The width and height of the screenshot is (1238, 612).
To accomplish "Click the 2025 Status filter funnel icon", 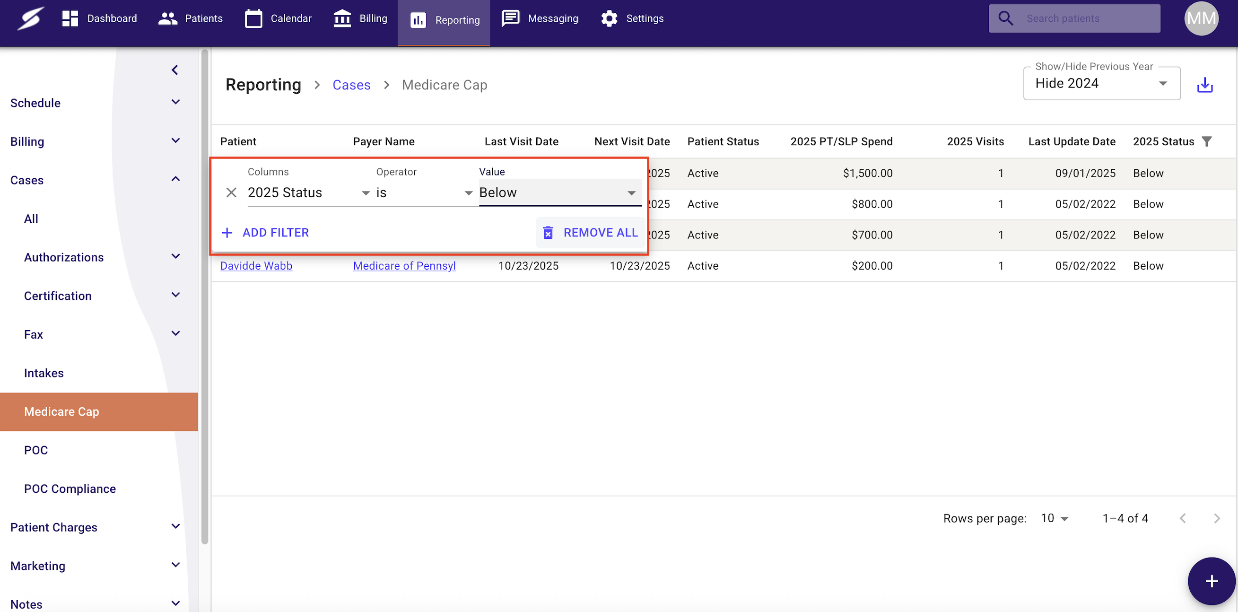I will point(1207,141).
